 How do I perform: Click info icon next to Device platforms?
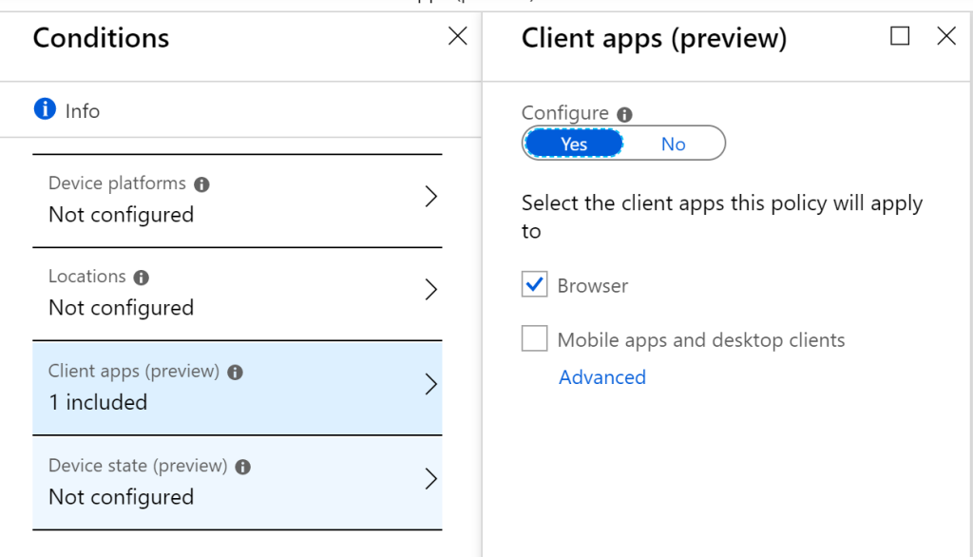point(201,184)
